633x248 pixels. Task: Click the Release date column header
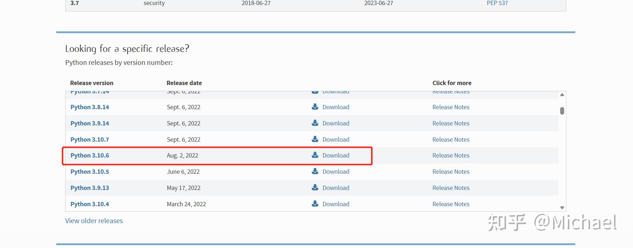tap(184, 83)
